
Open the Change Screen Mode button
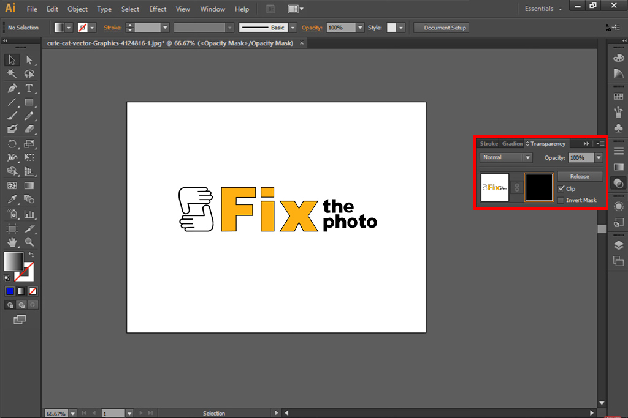(x=20, y=319)
